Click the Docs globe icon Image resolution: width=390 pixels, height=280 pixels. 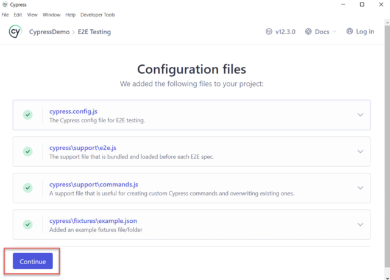pyautogui.click(x=308, y=32)
